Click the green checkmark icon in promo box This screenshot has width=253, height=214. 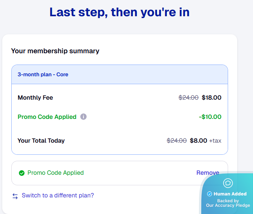pos(22,173)
